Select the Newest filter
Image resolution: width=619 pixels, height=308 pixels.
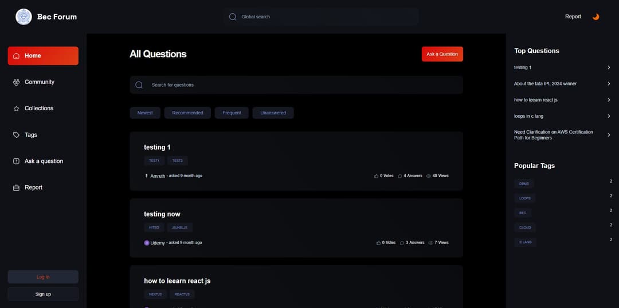click(145, 113)
